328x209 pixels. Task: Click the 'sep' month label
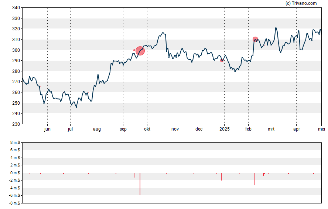coord(123,129)
